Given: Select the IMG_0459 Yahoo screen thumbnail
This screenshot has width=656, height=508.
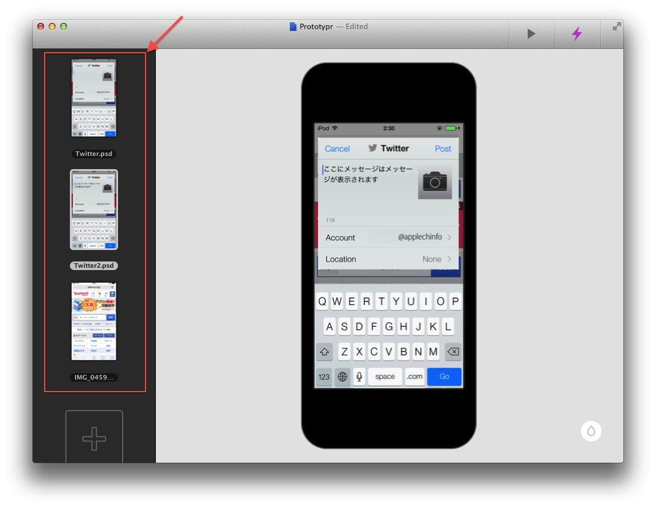Looking at the screenshot, I should tap(94, 321).
